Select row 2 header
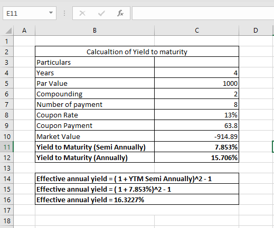The image size is (274, 228). [x=7, y=52]
